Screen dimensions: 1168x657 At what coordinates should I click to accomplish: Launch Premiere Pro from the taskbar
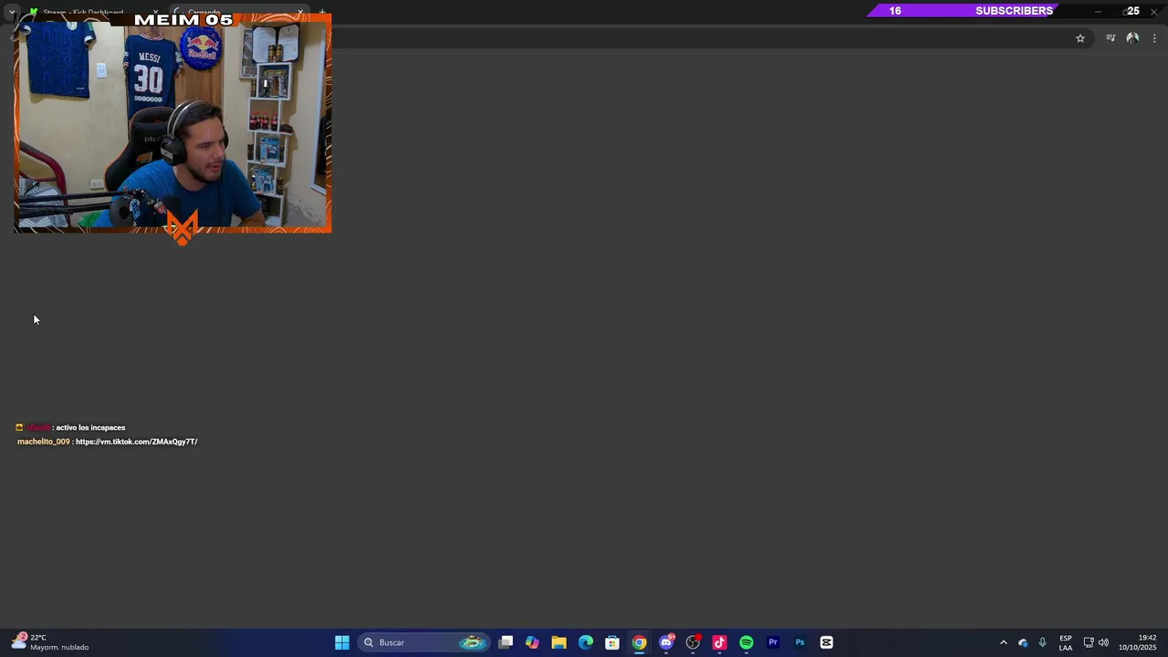773,642
